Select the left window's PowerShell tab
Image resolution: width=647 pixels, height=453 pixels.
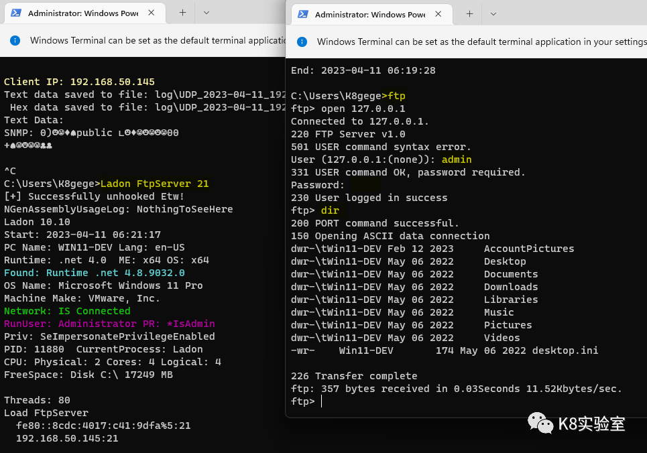point(85,13)
